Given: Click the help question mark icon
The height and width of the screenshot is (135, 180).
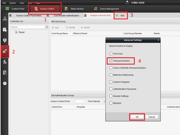Looking at the screenshot, I should 5,83.
